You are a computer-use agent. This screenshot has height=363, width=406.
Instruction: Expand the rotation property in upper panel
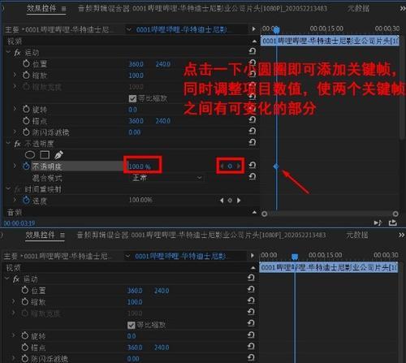(x=15, y=110)
